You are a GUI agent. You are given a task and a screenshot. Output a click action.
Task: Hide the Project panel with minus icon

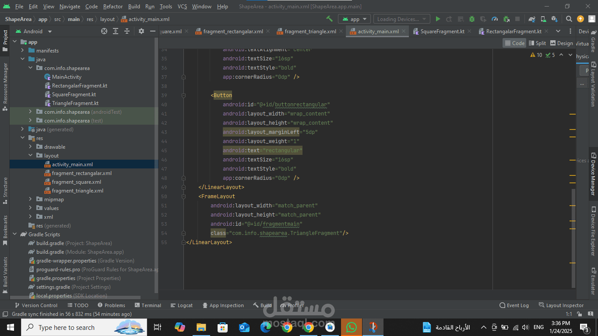[152, 31]
